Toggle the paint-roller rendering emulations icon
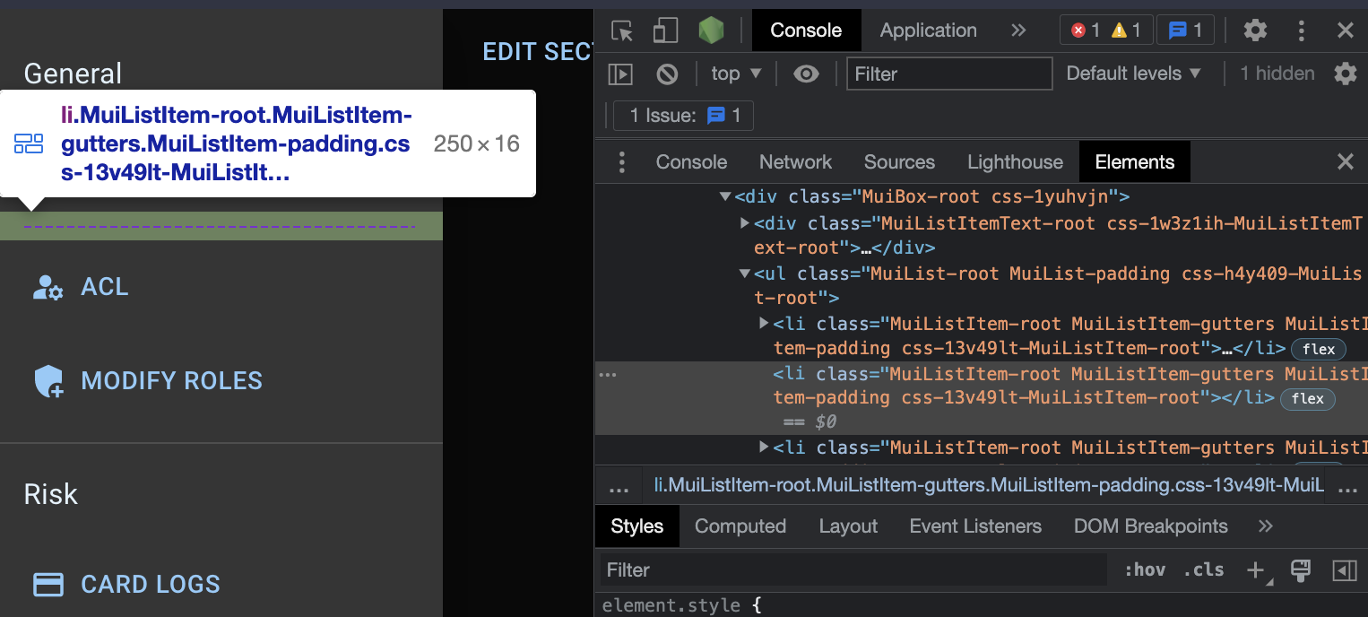This screenshot has height=617, width=1368. click(x=1301, y=570)
